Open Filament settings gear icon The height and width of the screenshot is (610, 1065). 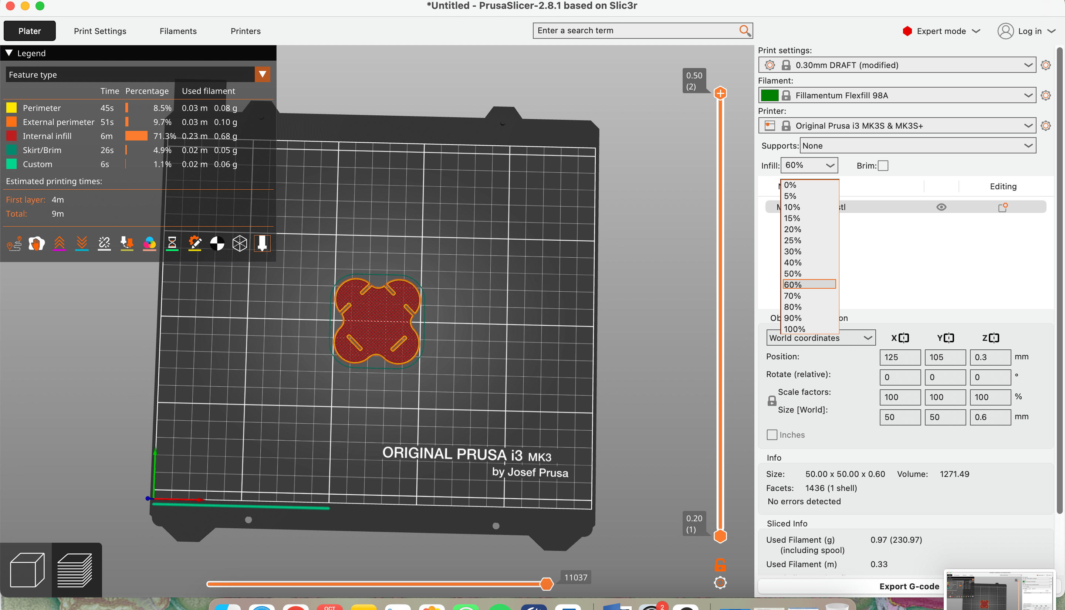[1046, 95]
